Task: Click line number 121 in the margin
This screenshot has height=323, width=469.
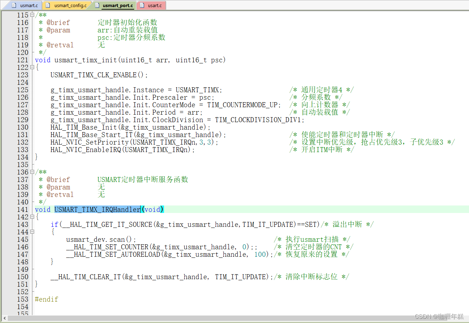Action: 22,60
